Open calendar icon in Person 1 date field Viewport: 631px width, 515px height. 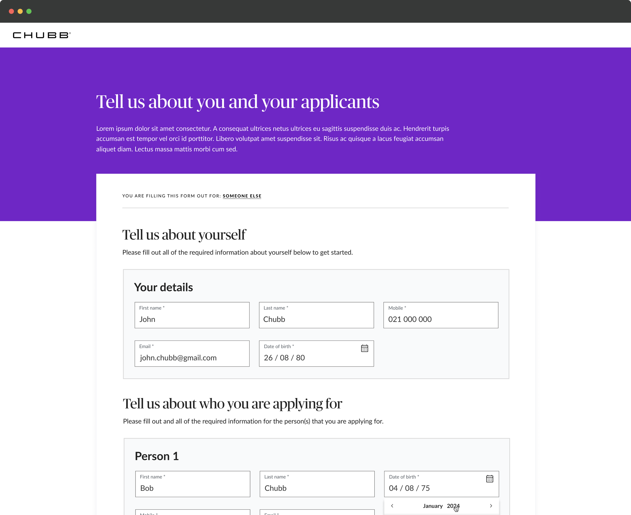pyautogui.click(x=490, y=478)
